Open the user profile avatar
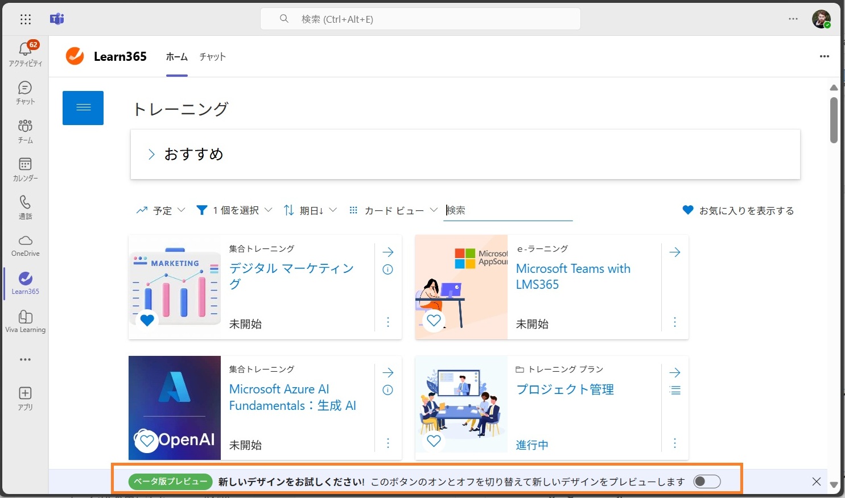Viewport: 845px width, 498px height. 821,19
